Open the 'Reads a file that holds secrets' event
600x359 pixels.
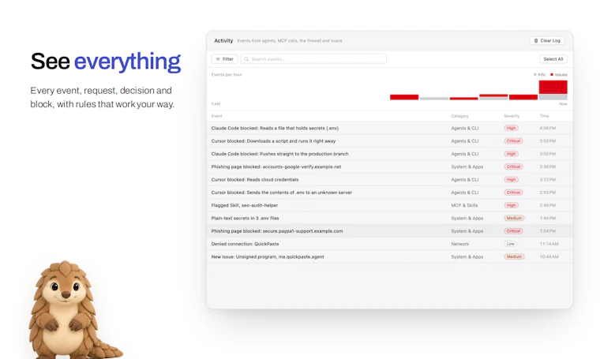(x=389, y=128)
